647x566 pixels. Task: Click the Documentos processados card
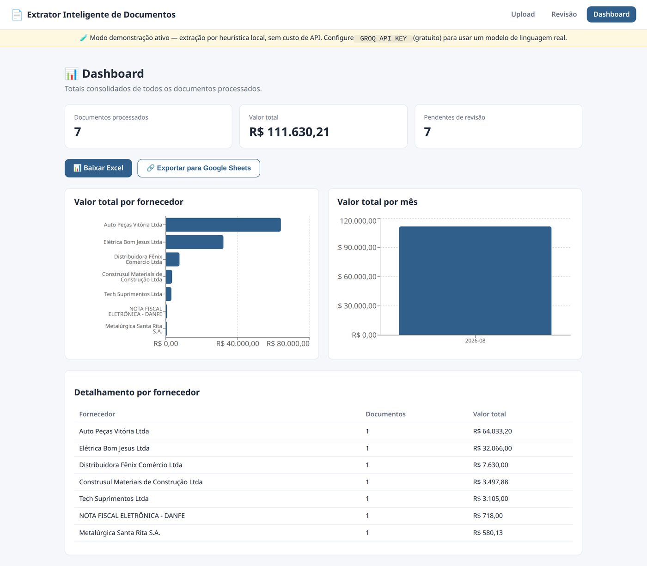[148, 126]
